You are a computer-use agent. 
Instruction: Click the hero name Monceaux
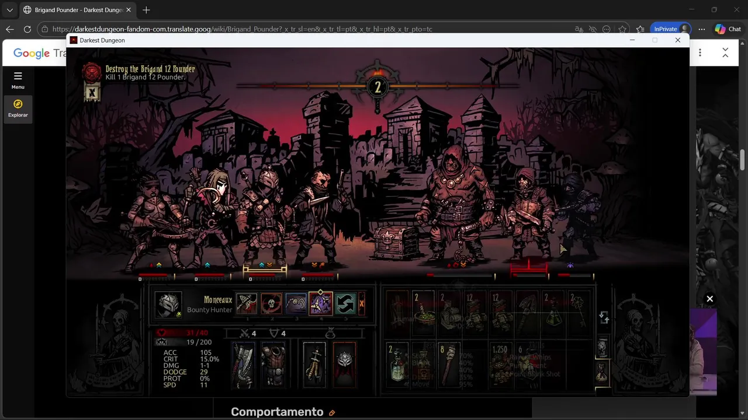tap(218, 300)
